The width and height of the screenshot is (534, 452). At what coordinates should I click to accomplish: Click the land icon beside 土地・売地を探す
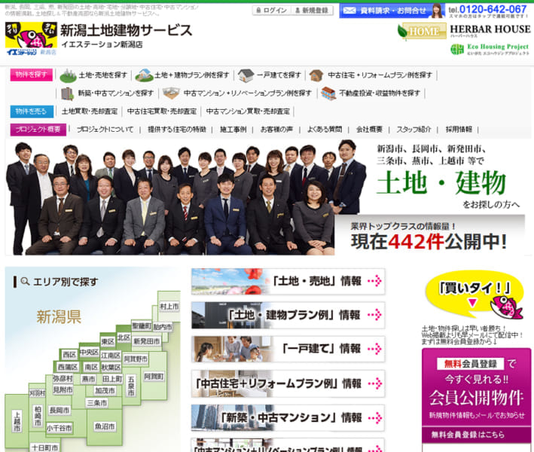[68, 75]
